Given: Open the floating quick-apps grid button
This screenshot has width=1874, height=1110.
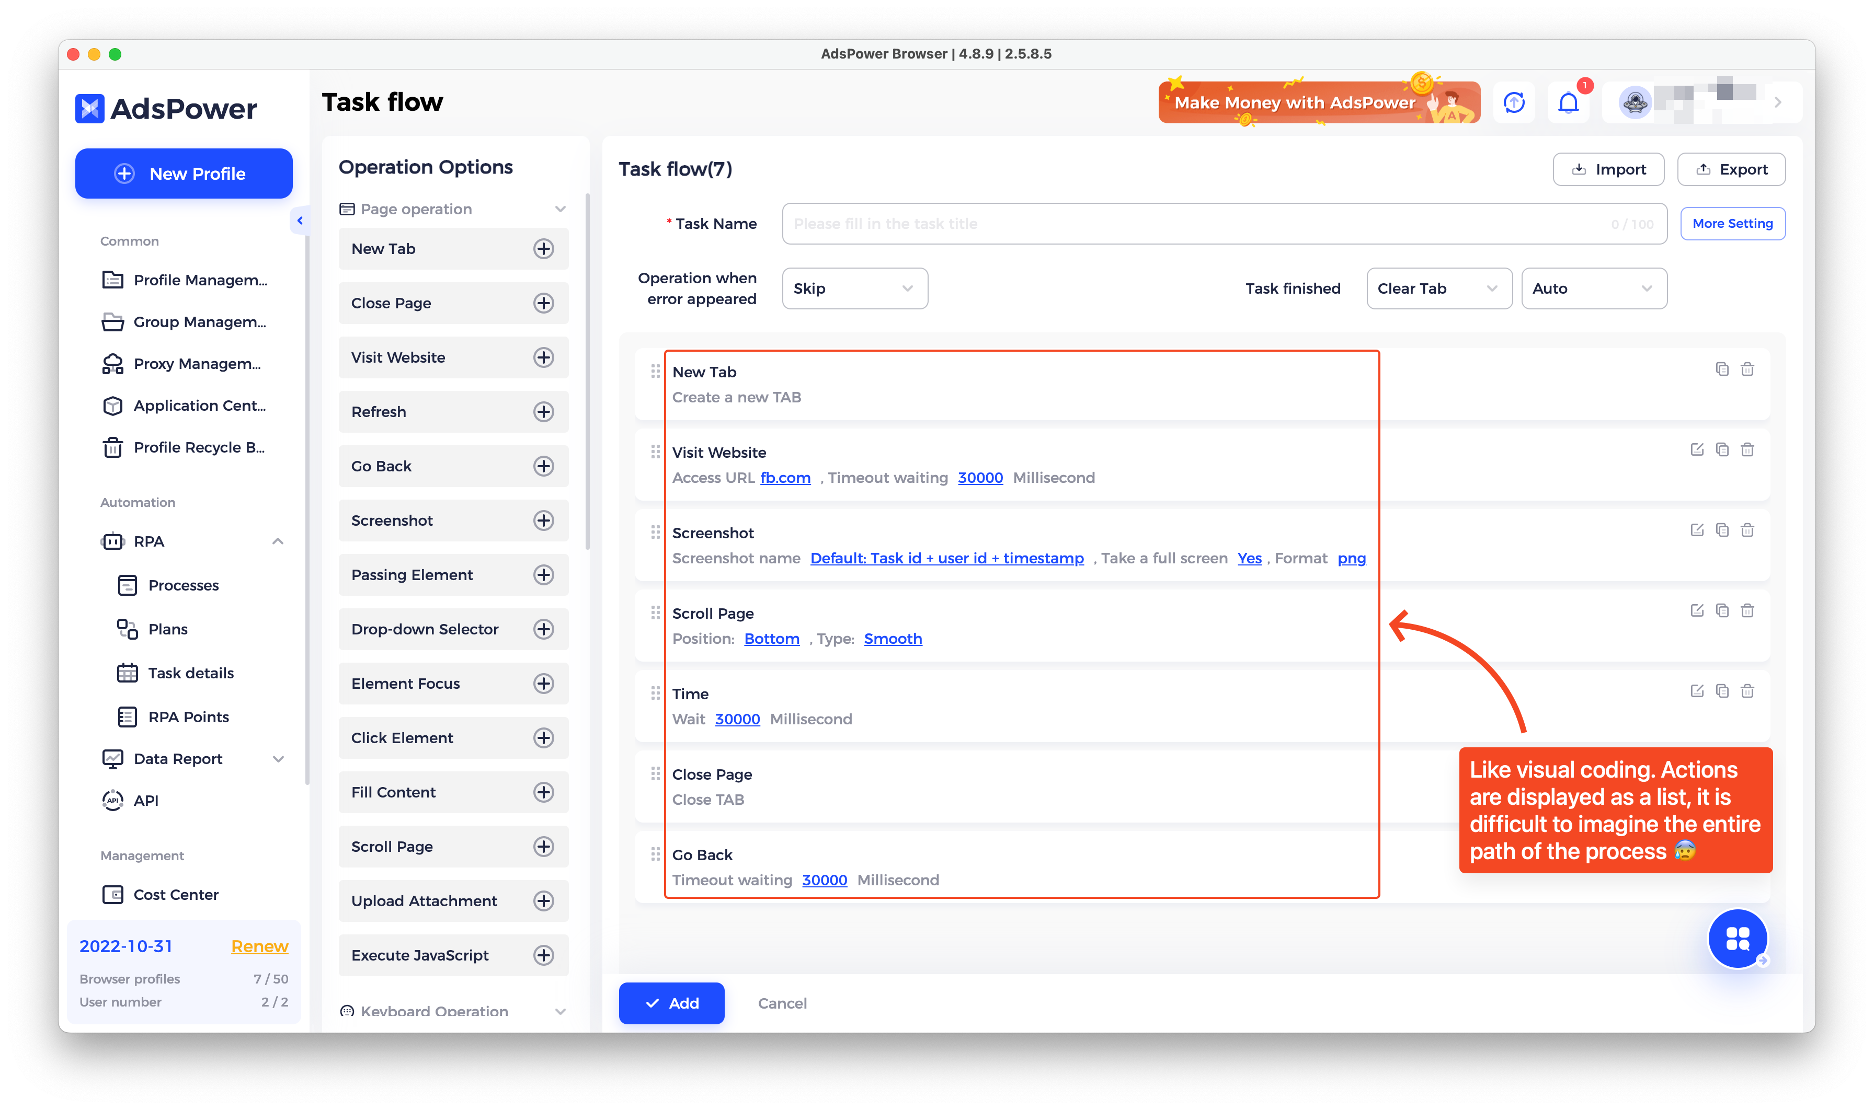Looking at the screenshot, I should click(x=1737, y=938).
